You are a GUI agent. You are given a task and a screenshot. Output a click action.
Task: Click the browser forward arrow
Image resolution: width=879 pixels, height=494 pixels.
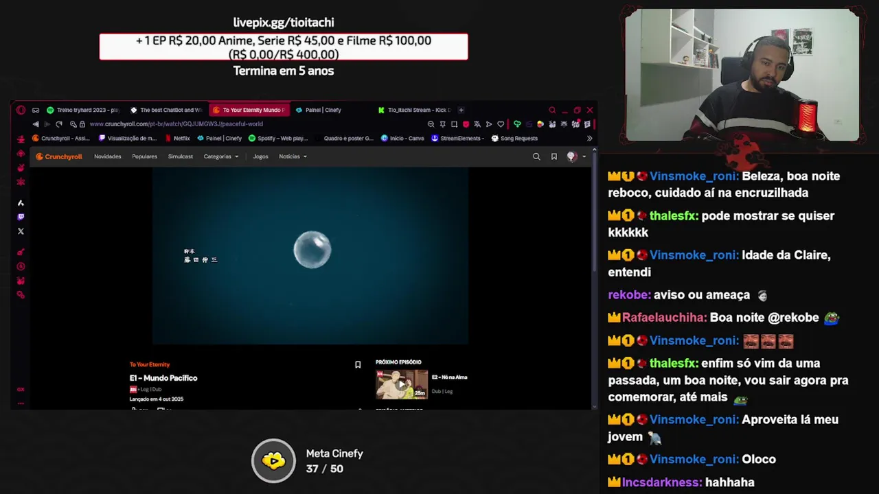(x=47, y=124)
